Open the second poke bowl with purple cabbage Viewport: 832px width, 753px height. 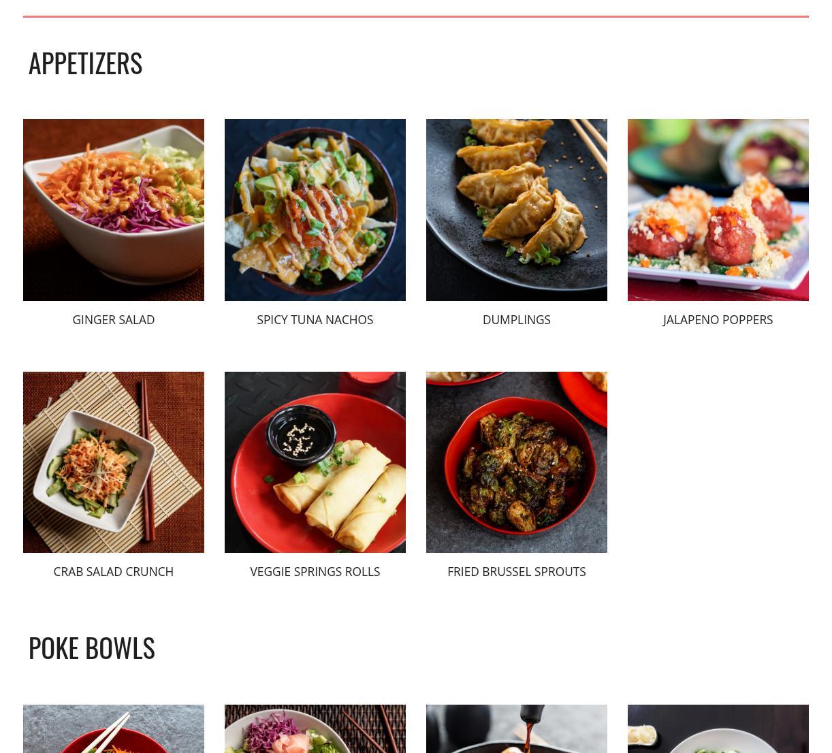tap(315, 728)
